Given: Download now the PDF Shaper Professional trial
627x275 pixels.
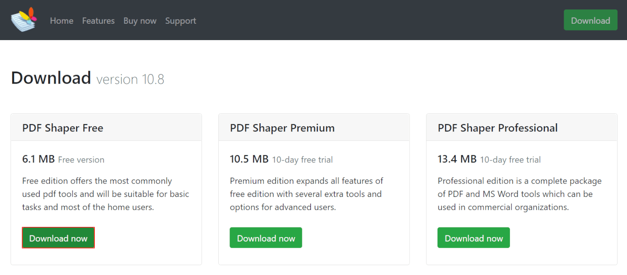Looking at the screenshot, I should click(474, 238).
